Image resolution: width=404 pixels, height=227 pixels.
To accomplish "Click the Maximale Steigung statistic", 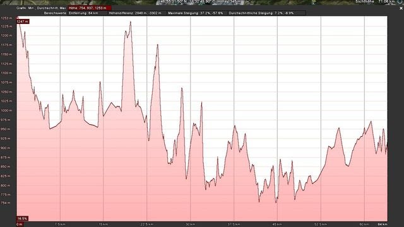I will pos(196,13).
